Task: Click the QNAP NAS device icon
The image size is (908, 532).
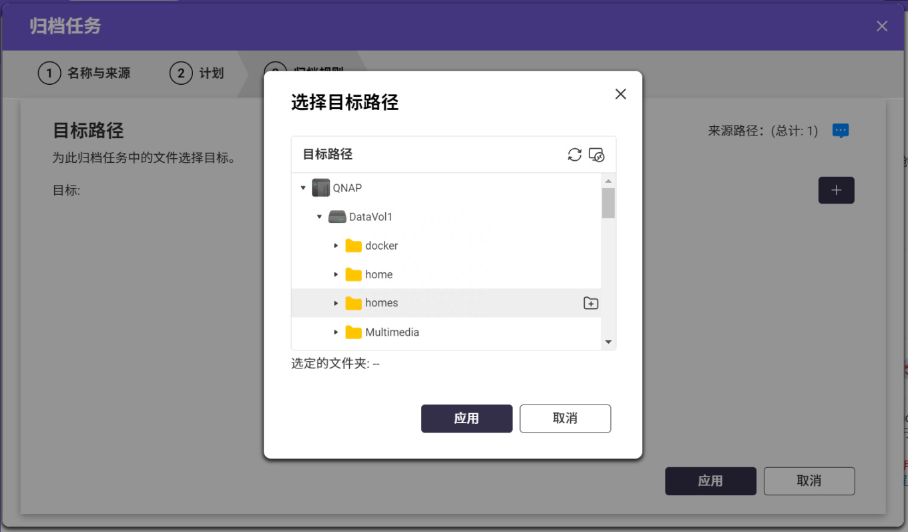Action: (x=321, y=188)
